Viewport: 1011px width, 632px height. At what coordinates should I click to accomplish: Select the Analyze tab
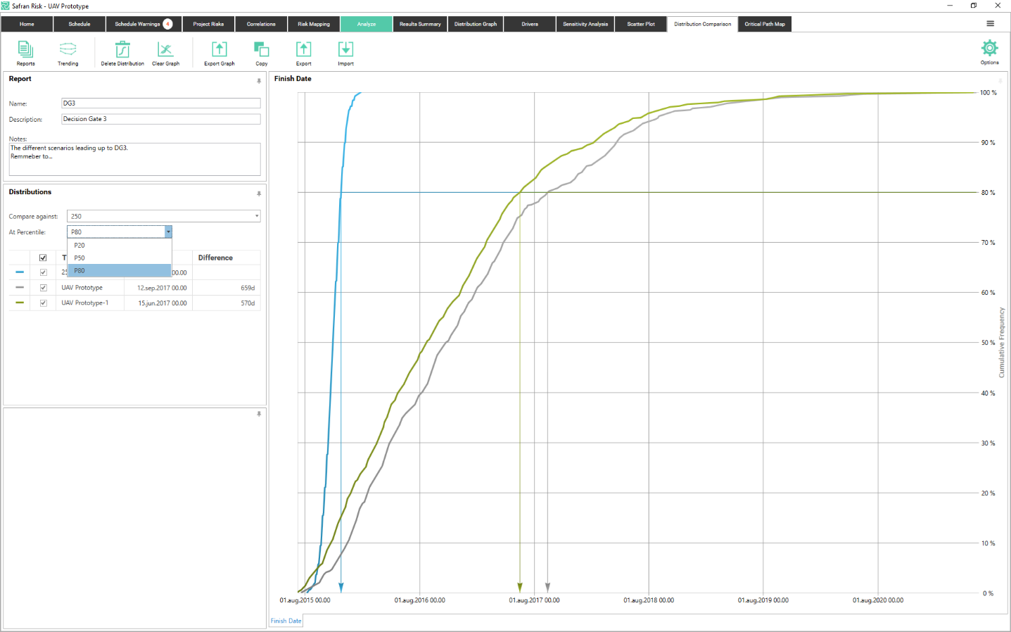367,24
